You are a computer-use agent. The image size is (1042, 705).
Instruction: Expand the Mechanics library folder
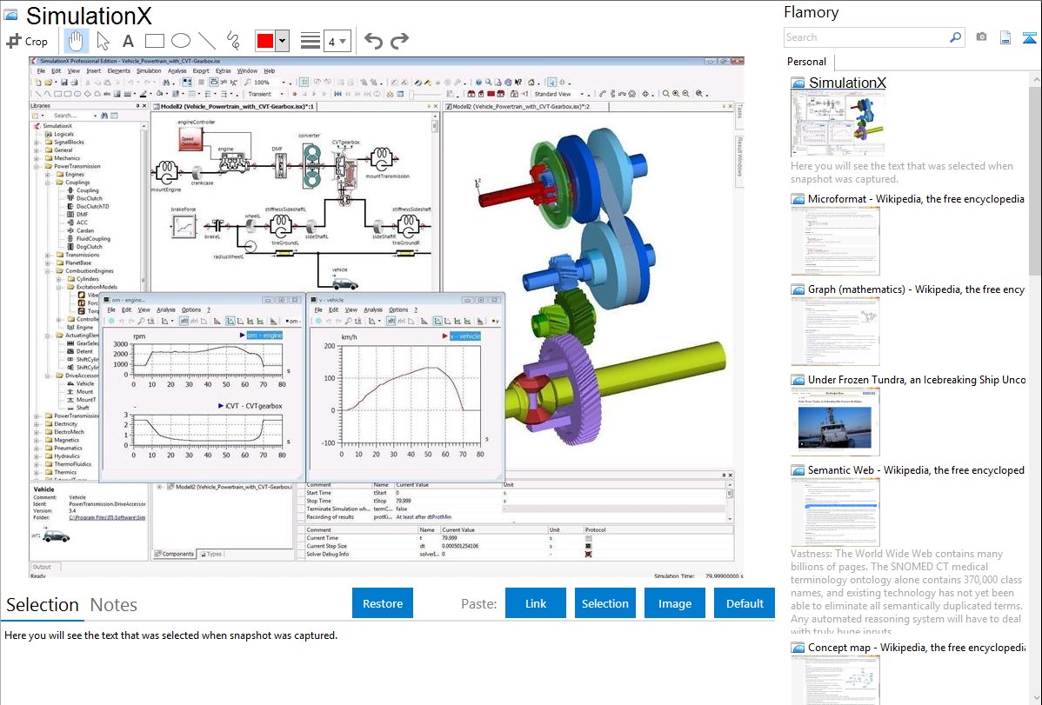point(37,158)
